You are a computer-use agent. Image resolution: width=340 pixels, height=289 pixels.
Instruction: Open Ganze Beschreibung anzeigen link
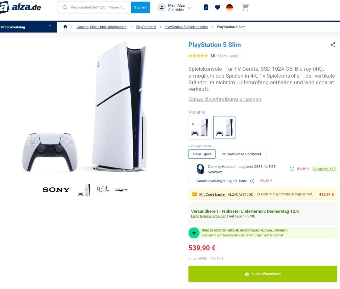225,99
